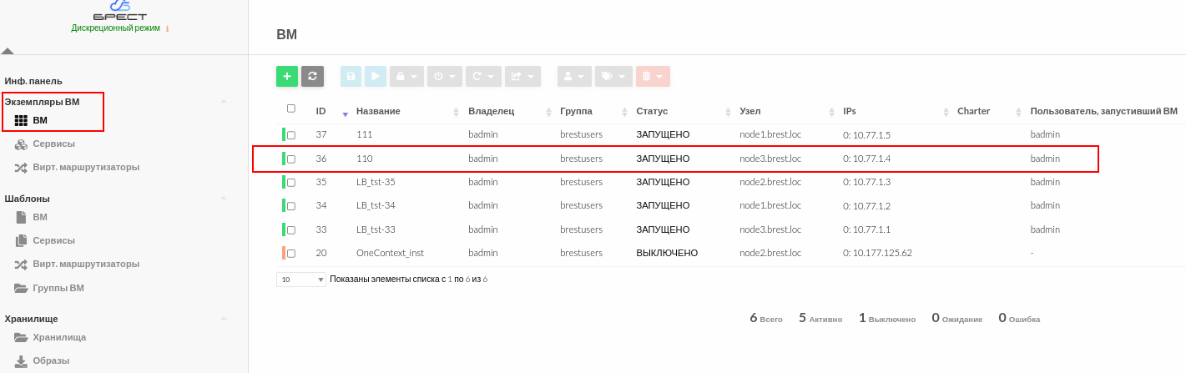Viewport: 1186px width, 373px height.
Task: Check the box for LB_tst-35
Action: coord(291,182)
